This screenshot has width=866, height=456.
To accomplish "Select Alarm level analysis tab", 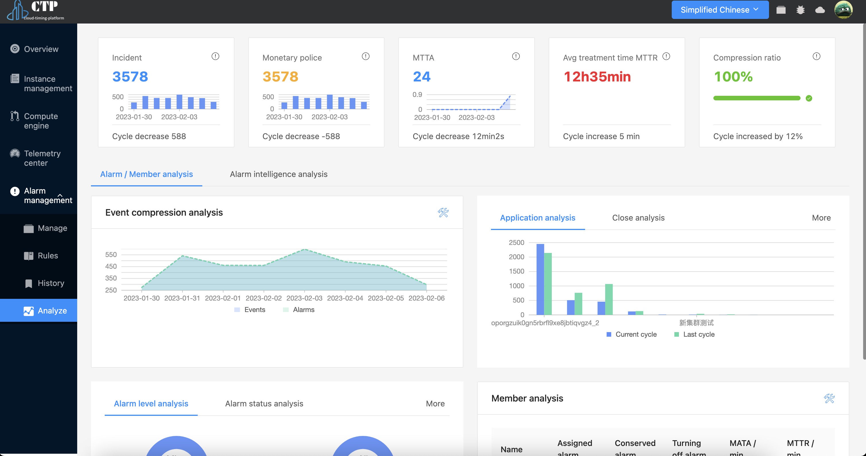I will [x=151, y=404].
